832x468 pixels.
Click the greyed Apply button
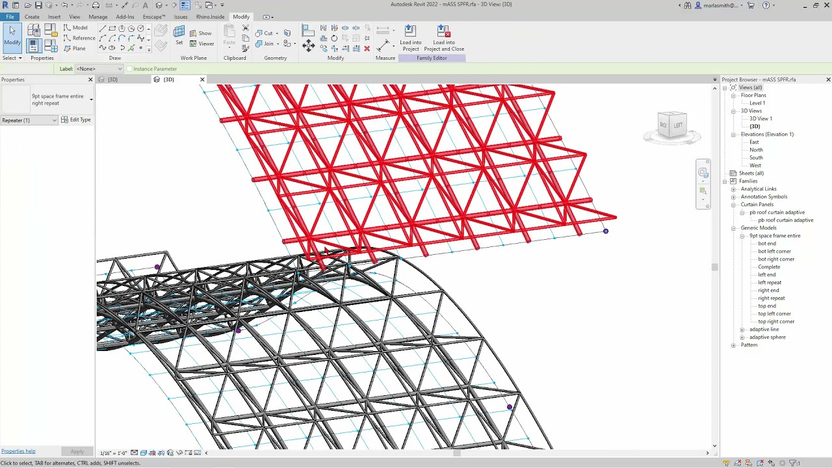[x=77, y=452]
